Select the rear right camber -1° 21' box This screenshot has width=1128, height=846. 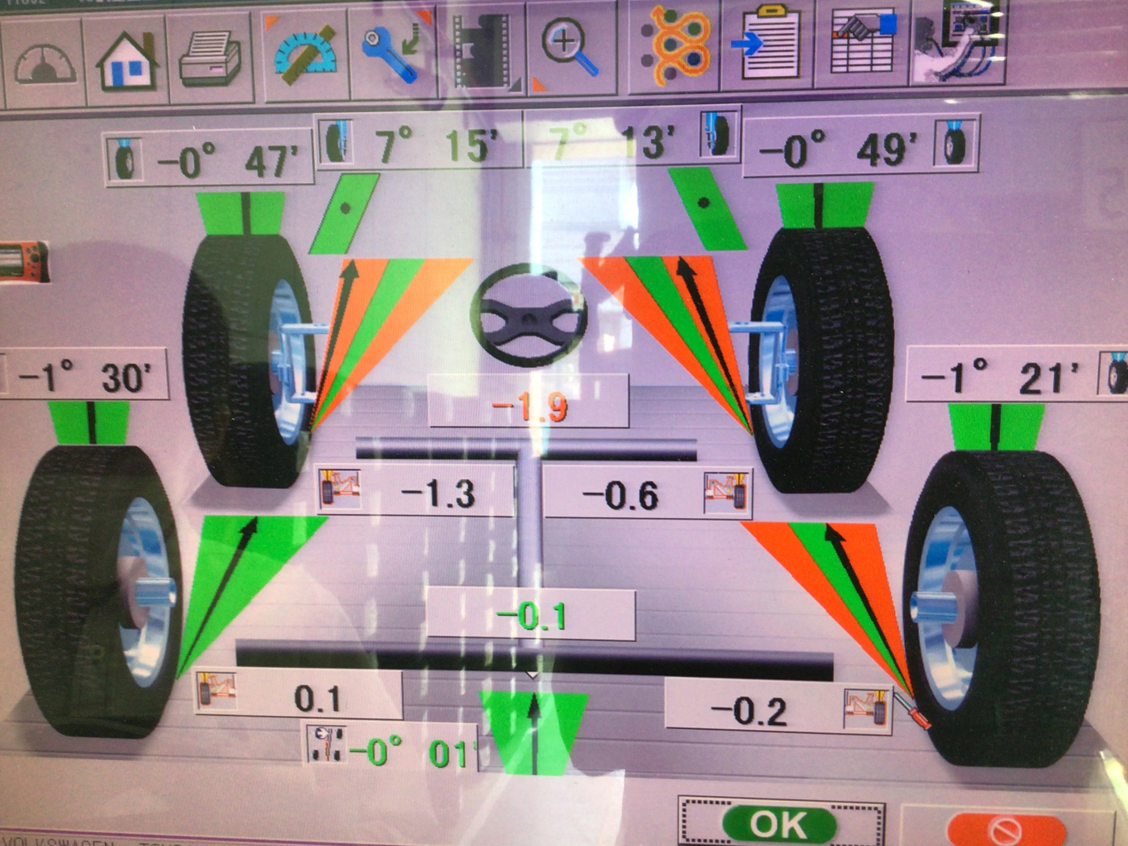[1000, 378]
